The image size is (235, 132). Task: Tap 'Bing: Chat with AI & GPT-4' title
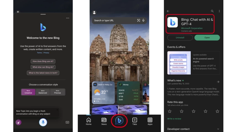pos(197,22)
